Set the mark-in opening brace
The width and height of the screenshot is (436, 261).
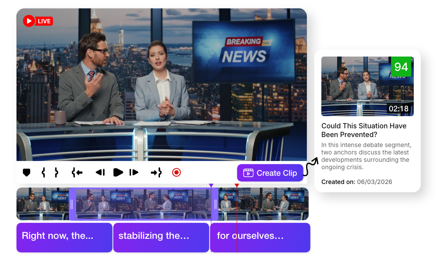44,173
